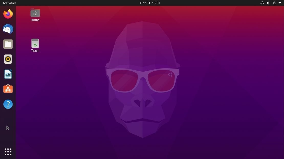Click the power icon in top bar

point(275,3)
